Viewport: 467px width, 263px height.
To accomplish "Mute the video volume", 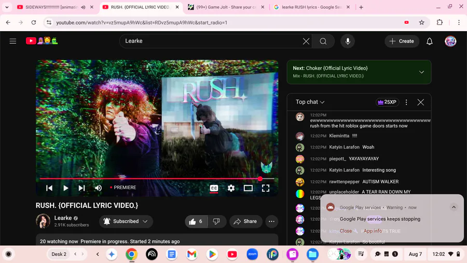I will coord(98,188).
